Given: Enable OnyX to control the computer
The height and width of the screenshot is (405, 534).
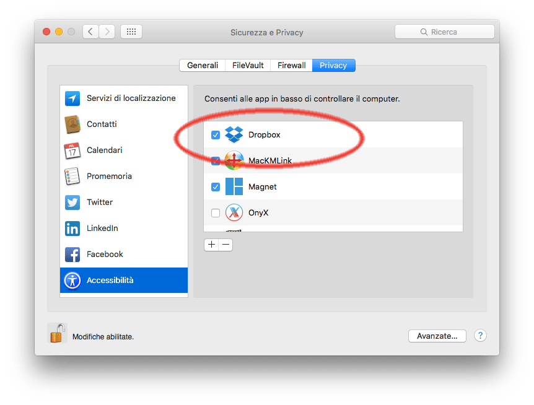Looking at the screenshot, I should (x=215, y=212).
